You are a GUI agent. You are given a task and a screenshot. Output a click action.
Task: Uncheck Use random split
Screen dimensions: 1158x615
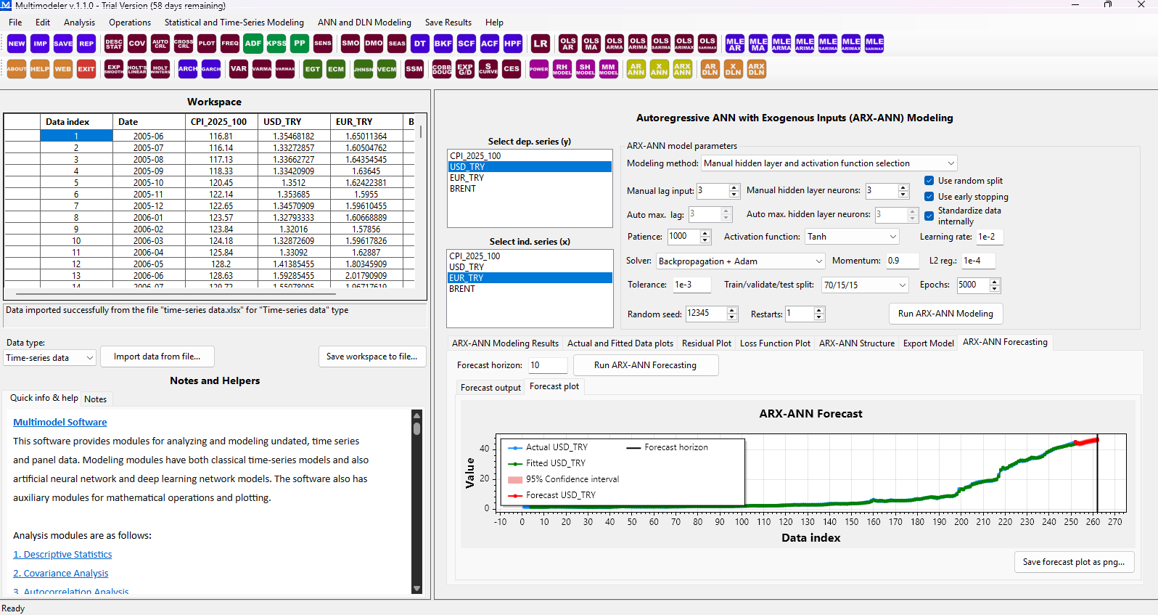[929, 181]
